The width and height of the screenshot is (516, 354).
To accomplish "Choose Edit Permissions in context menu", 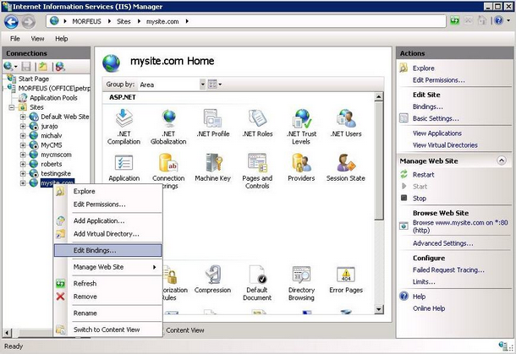I will point(108,204).
